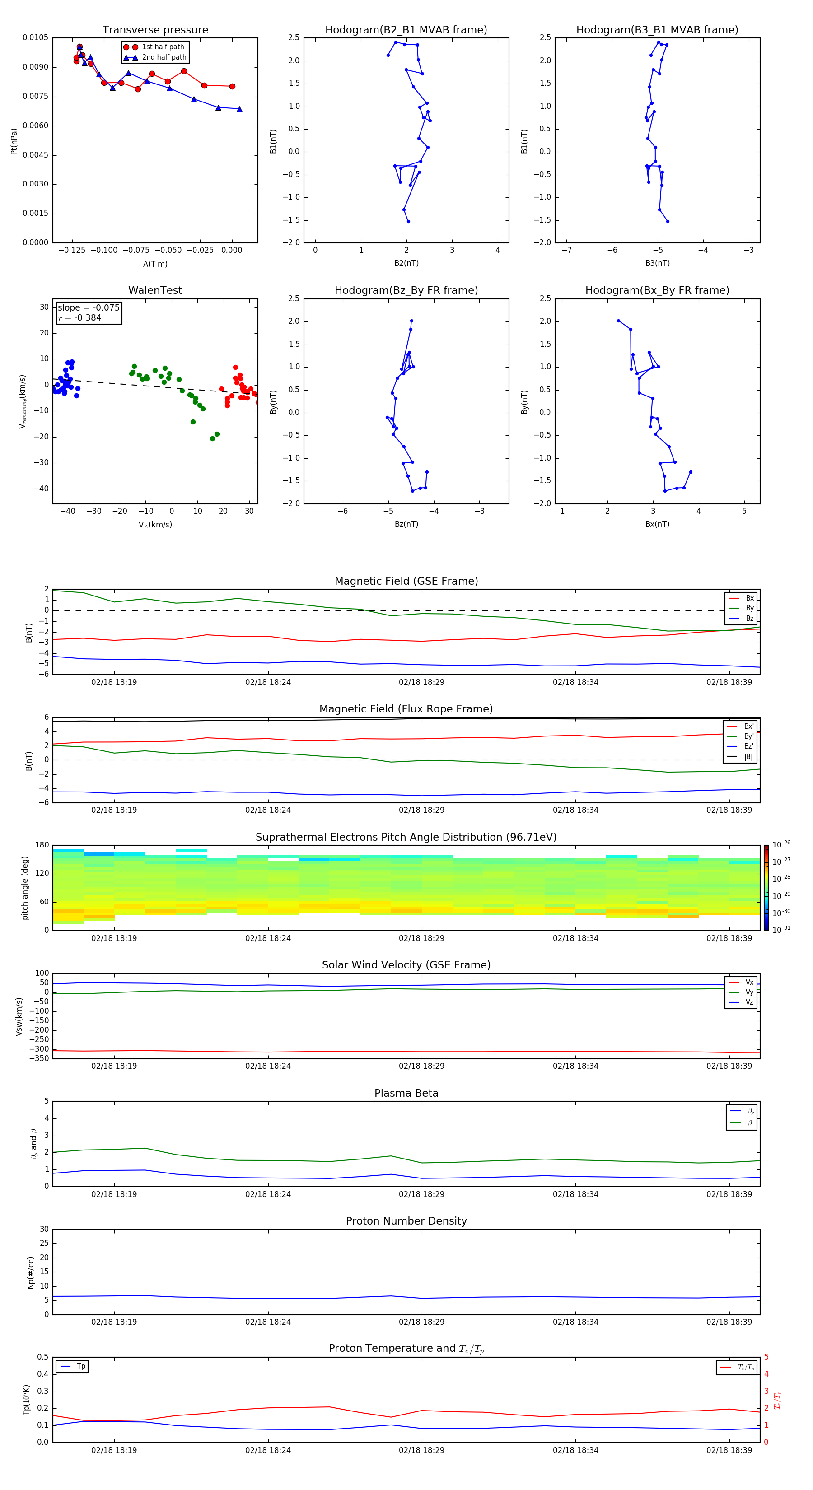Click 'Magnetic Field (Flux Rope Frame)' title

406,709
